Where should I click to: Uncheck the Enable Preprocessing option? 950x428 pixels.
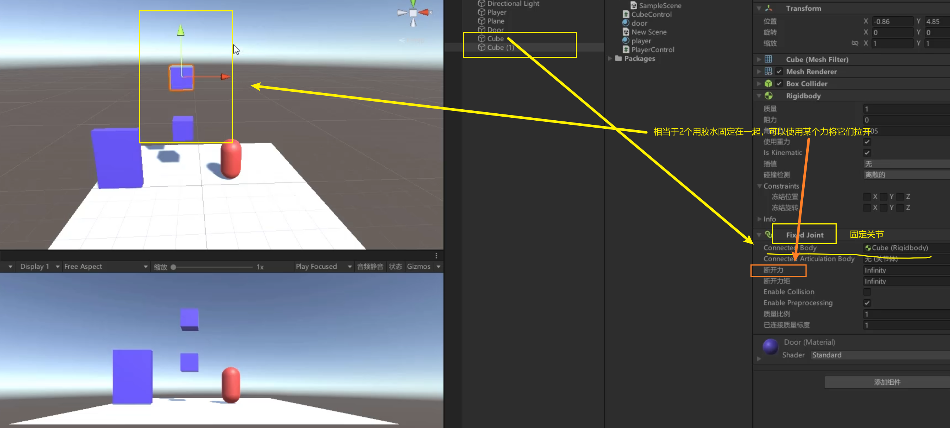pos(867,303)
